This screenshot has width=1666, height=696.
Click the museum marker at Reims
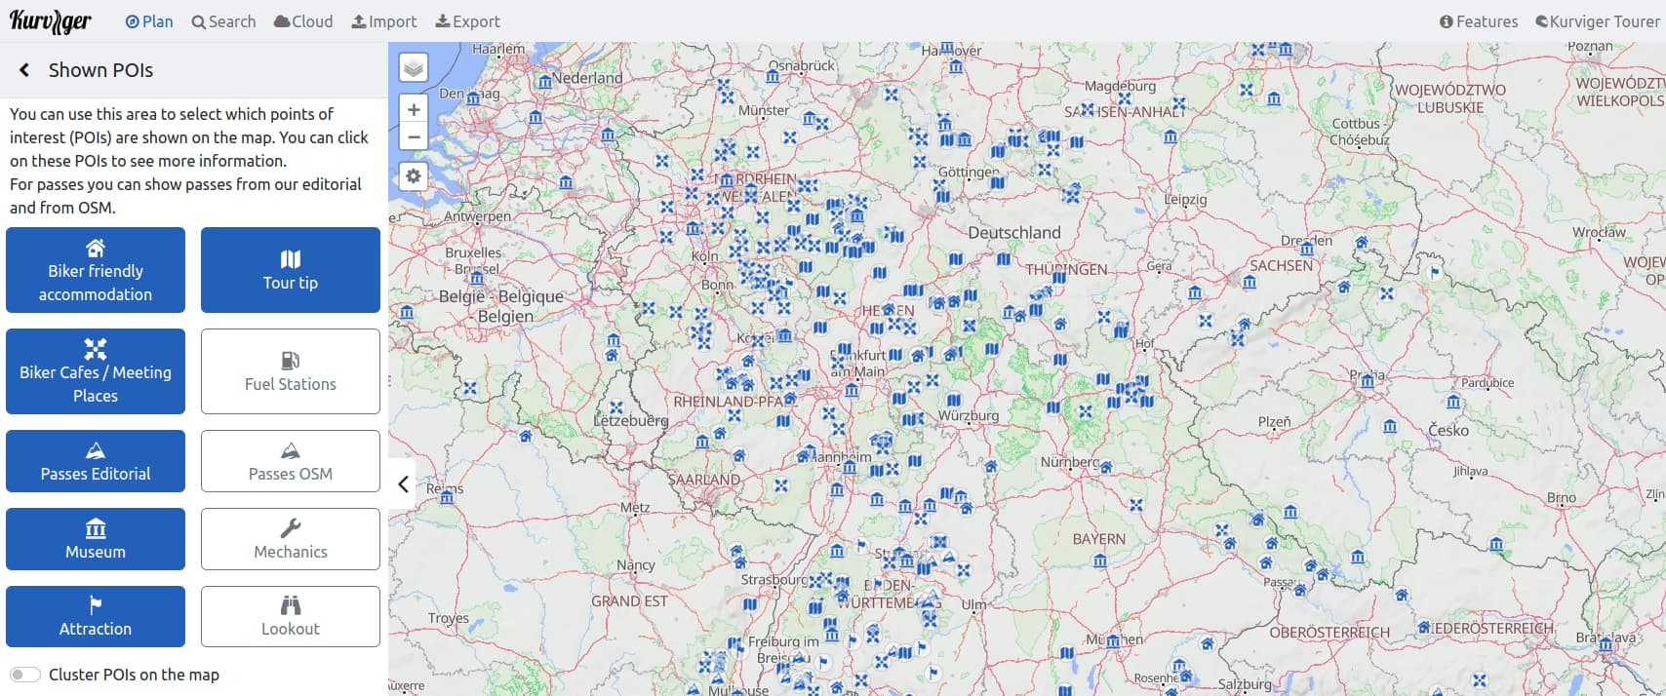click(447, 498)
